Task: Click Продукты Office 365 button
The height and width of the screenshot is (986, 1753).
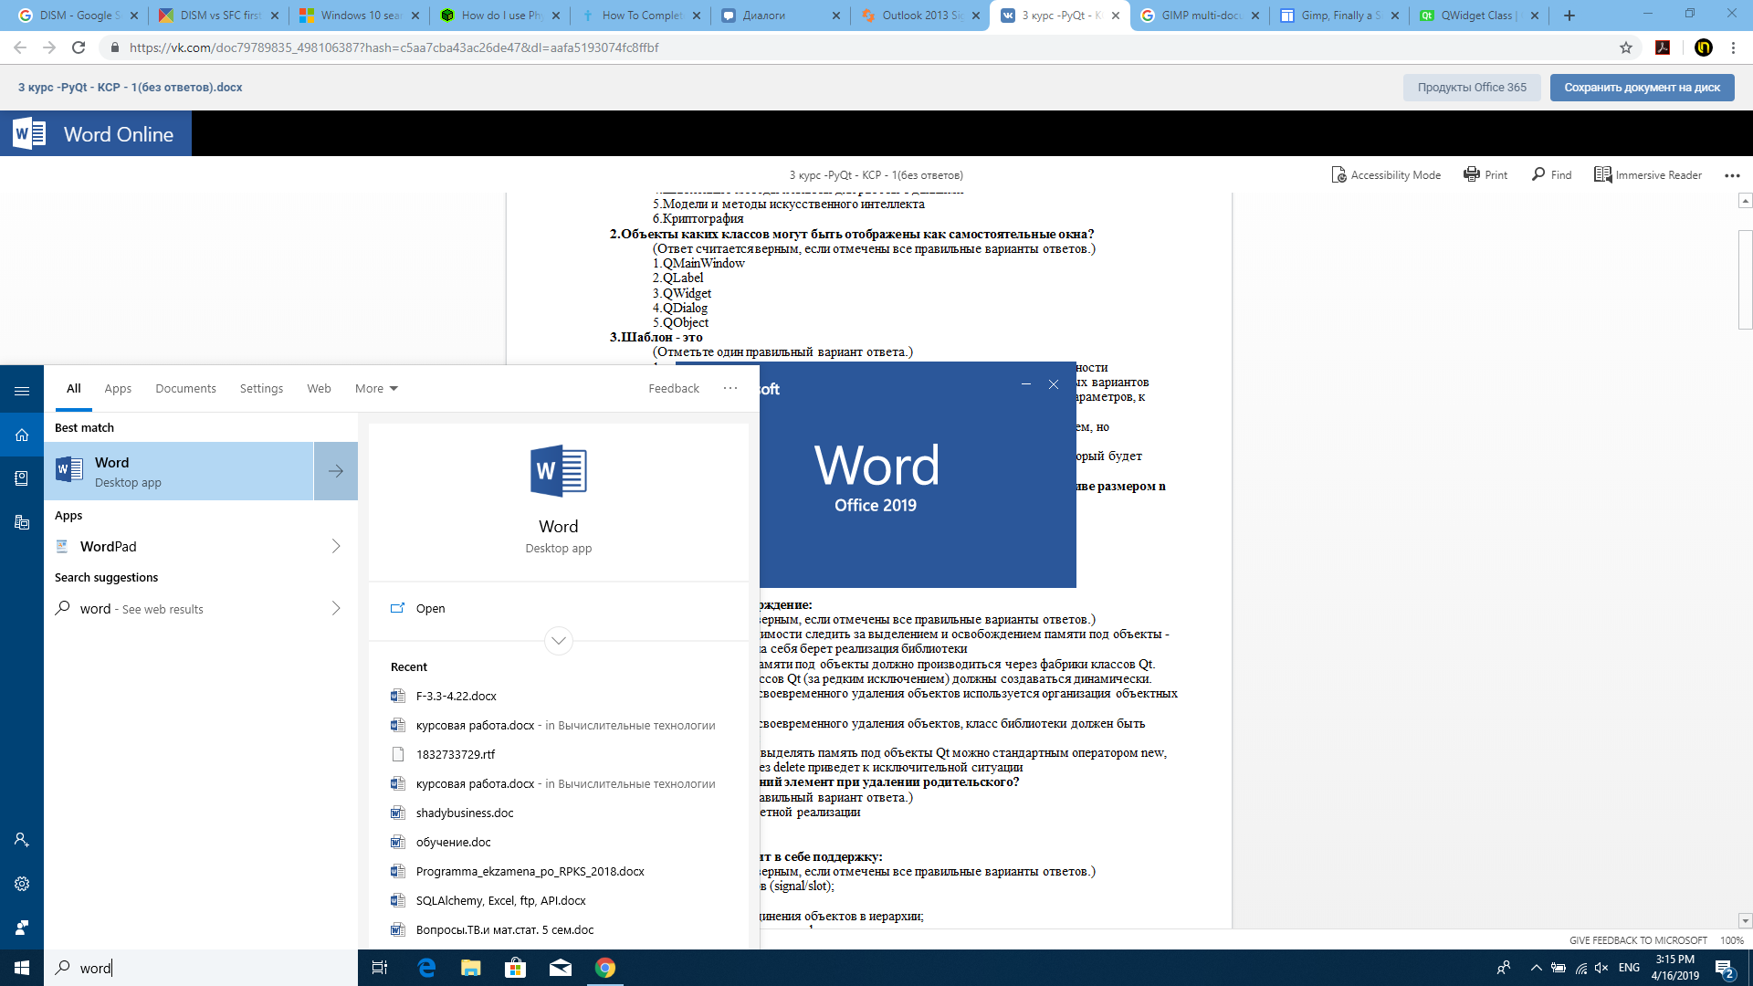Action: point(1472,88)
